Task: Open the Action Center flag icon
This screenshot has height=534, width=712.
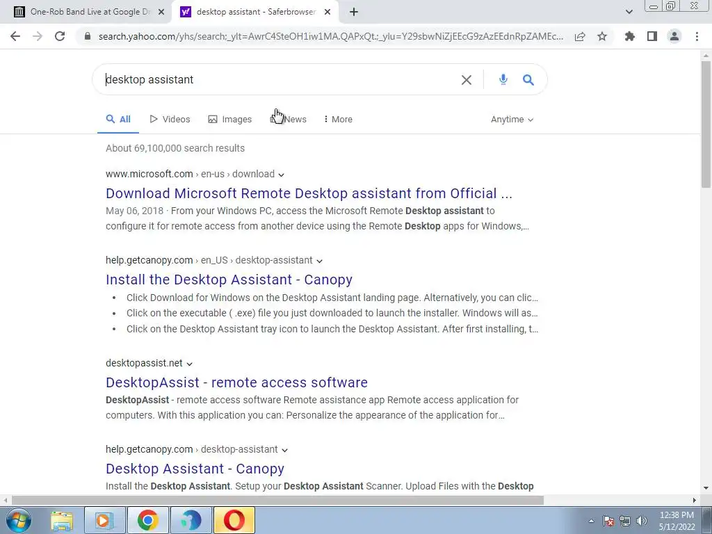Action: (608, 521)
